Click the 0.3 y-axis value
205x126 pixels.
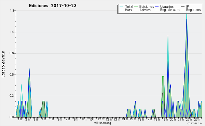click(12, 96)
